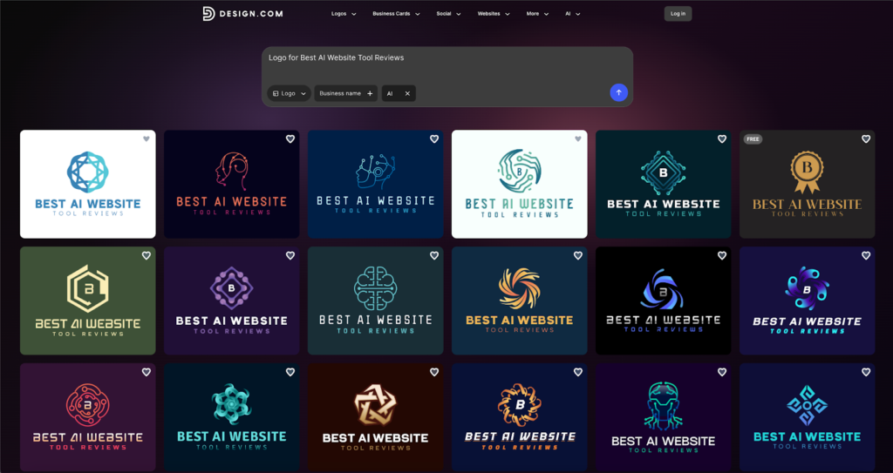Click the Log in button
893x473 pixels.
click(x=678, y=14)
